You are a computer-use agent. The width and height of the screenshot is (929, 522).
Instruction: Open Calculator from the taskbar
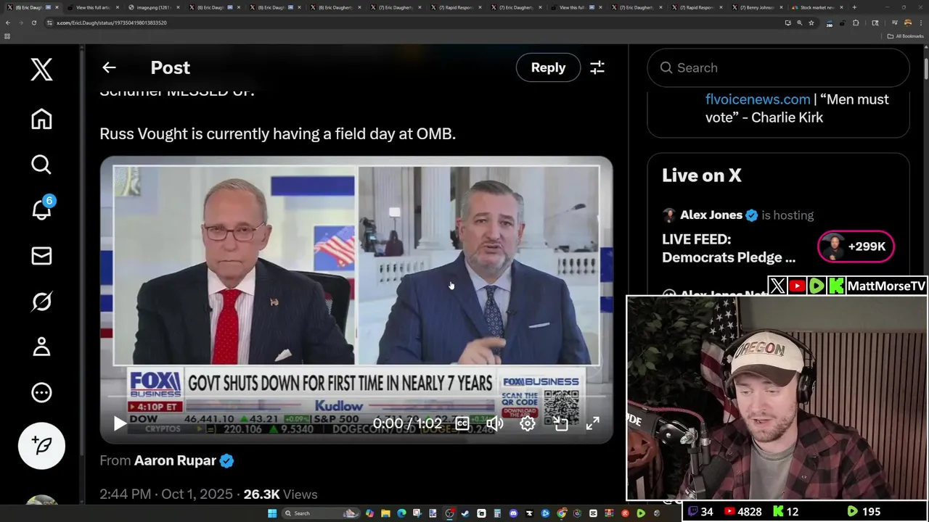pyautogui.click(x=497, y=513)
